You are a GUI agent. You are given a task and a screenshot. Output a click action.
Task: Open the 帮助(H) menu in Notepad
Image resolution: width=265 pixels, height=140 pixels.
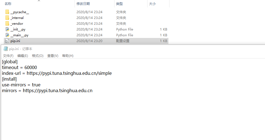coord(68,56)
